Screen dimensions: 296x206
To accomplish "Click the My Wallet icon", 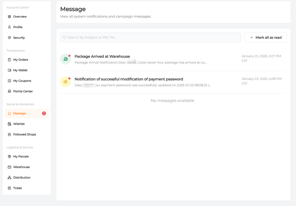I will coord(10,70).
